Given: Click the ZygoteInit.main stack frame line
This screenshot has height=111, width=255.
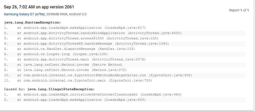Looking at the screenshot, I should pos(85,80).
